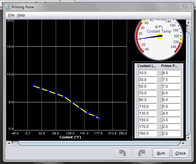Click the Coolant column header
Screen dimensions: 196x164
(x=146, y=66)
